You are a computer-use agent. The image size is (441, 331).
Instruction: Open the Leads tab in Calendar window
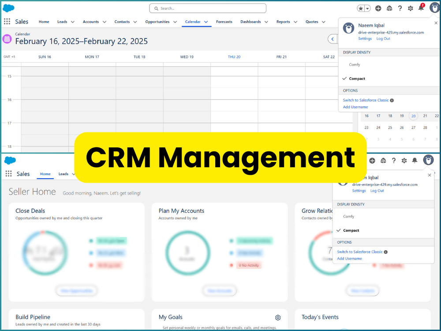[x=62, y=22]
